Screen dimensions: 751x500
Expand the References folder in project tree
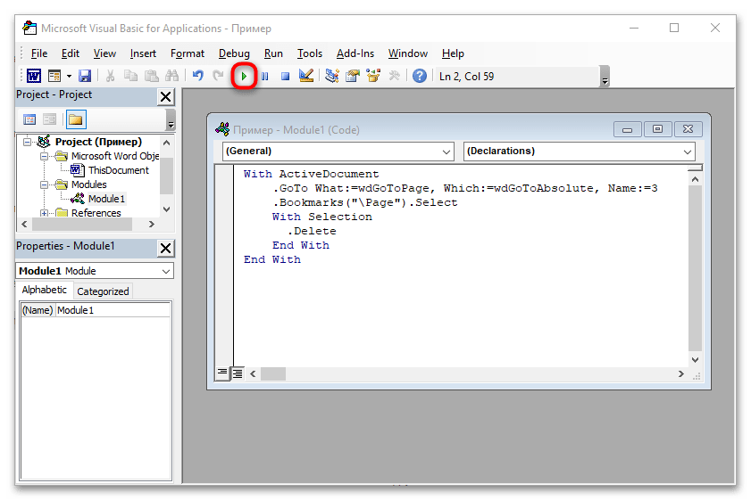45,213
